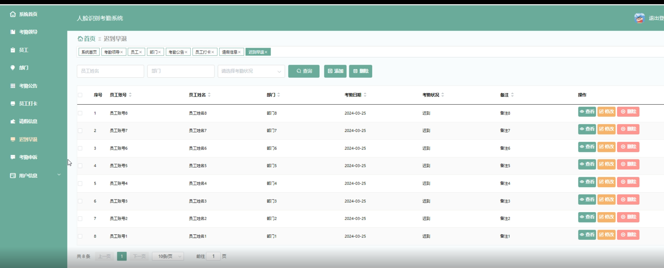
Task: Click the 员工姓名 search input field
Action: point(110,71)
